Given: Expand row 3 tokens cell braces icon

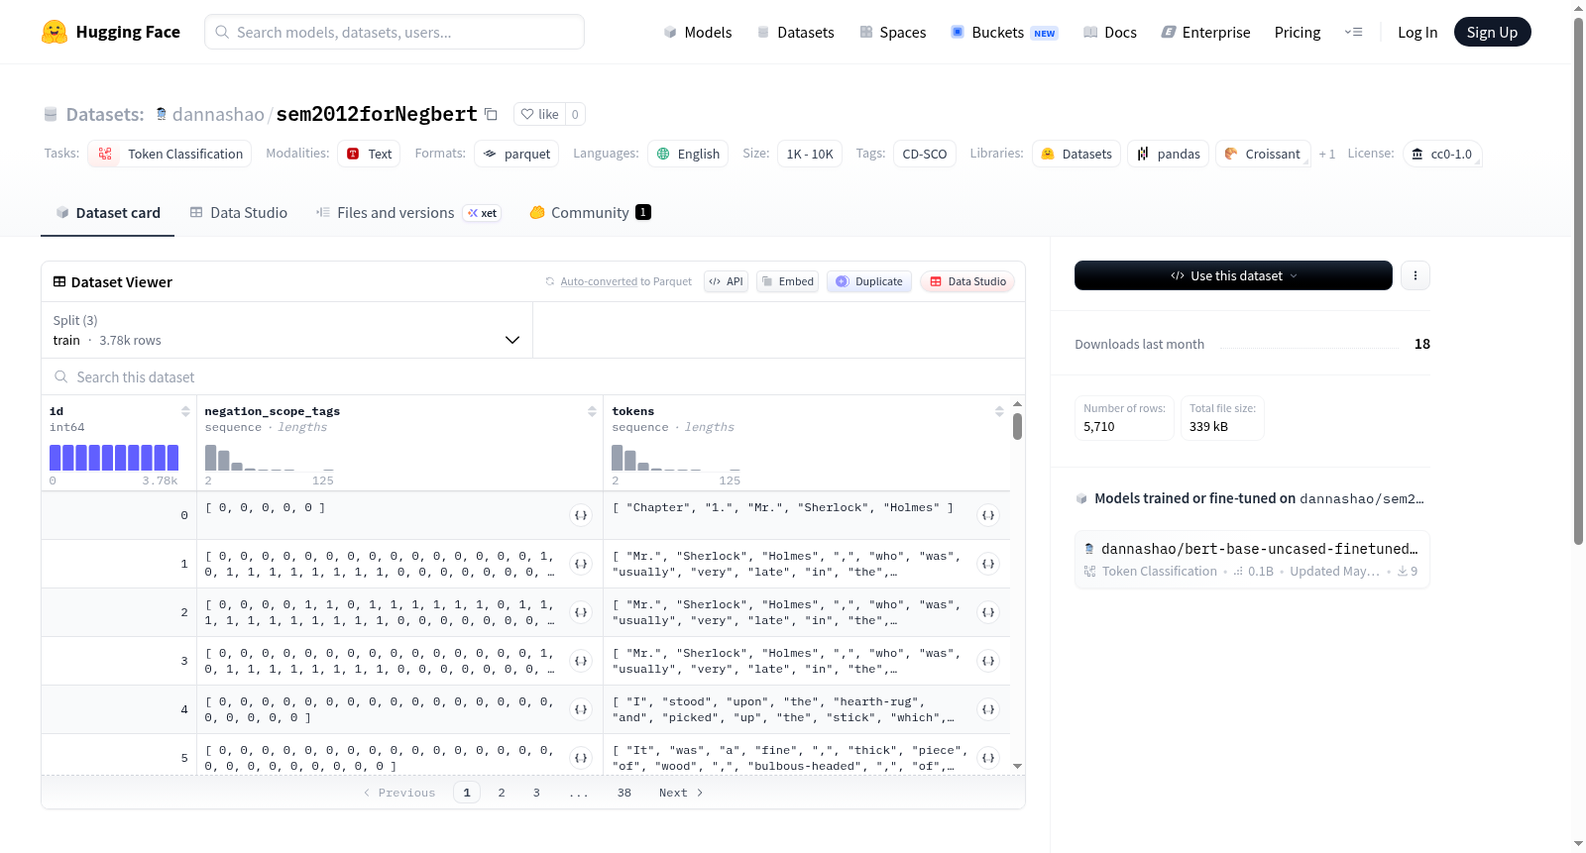Looking at the screenshot, I should pos(988,661).
